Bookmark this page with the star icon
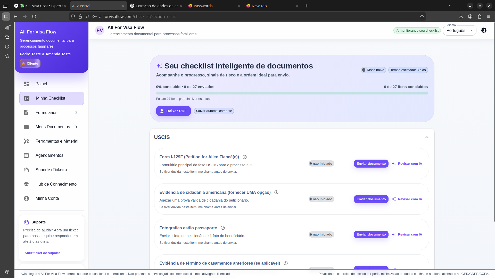Viewport: 495px width, 278px height. coord(422,16)
